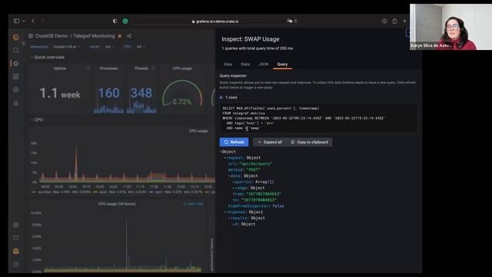Click the Karyn Silva video thumbnail
This screenshot has height=277, width=492.
coord(451,27)
